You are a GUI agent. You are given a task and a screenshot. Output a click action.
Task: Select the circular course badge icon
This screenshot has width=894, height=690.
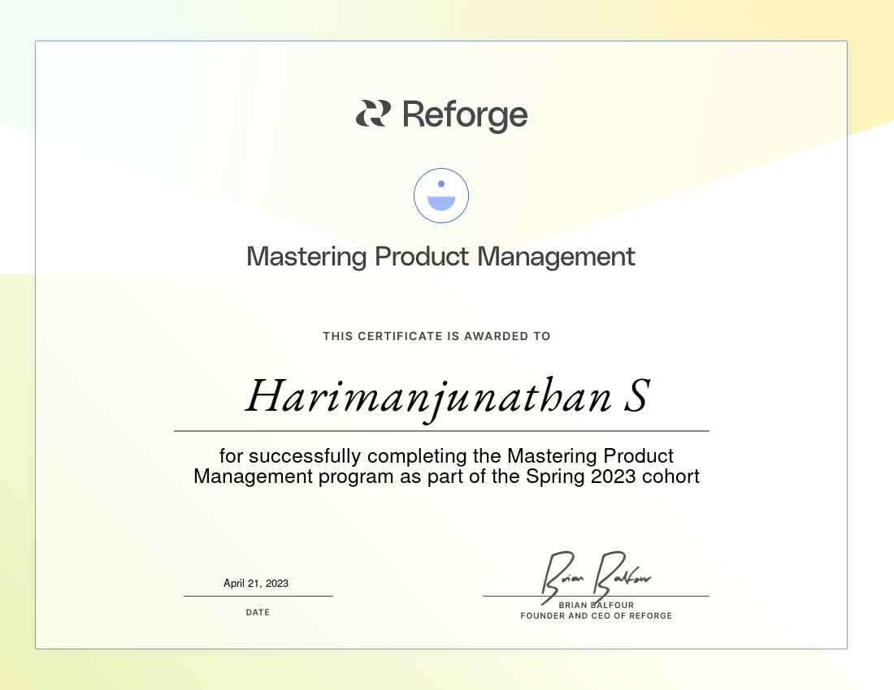coord(441,196)
